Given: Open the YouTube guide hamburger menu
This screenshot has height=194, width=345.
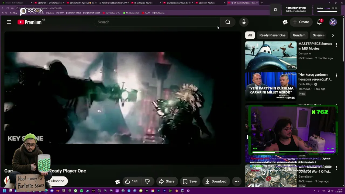Looking at the screenshot, I should coord(9,22).
